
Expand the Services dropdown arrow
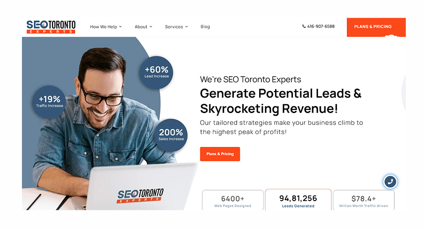click(x=186, y=27)
